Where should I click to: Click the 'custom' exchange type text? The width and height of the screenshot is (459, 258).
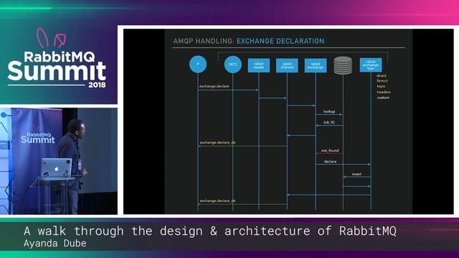pyautogui.click(x=383, y=97)
